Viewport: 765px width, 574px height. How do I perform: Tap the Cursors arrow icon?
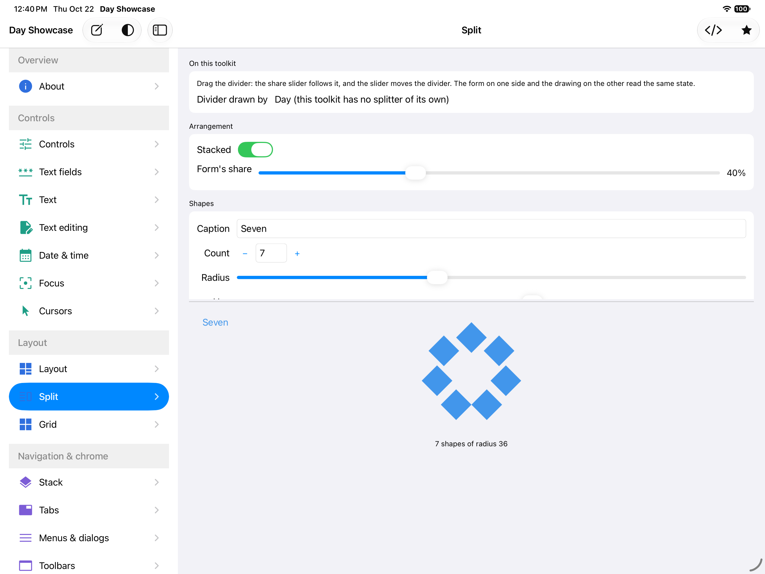point(26,311)
